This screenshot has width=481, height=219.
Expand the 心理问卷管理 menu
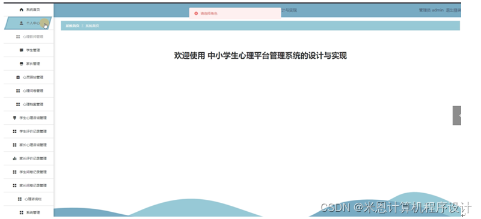click(29, 91)
